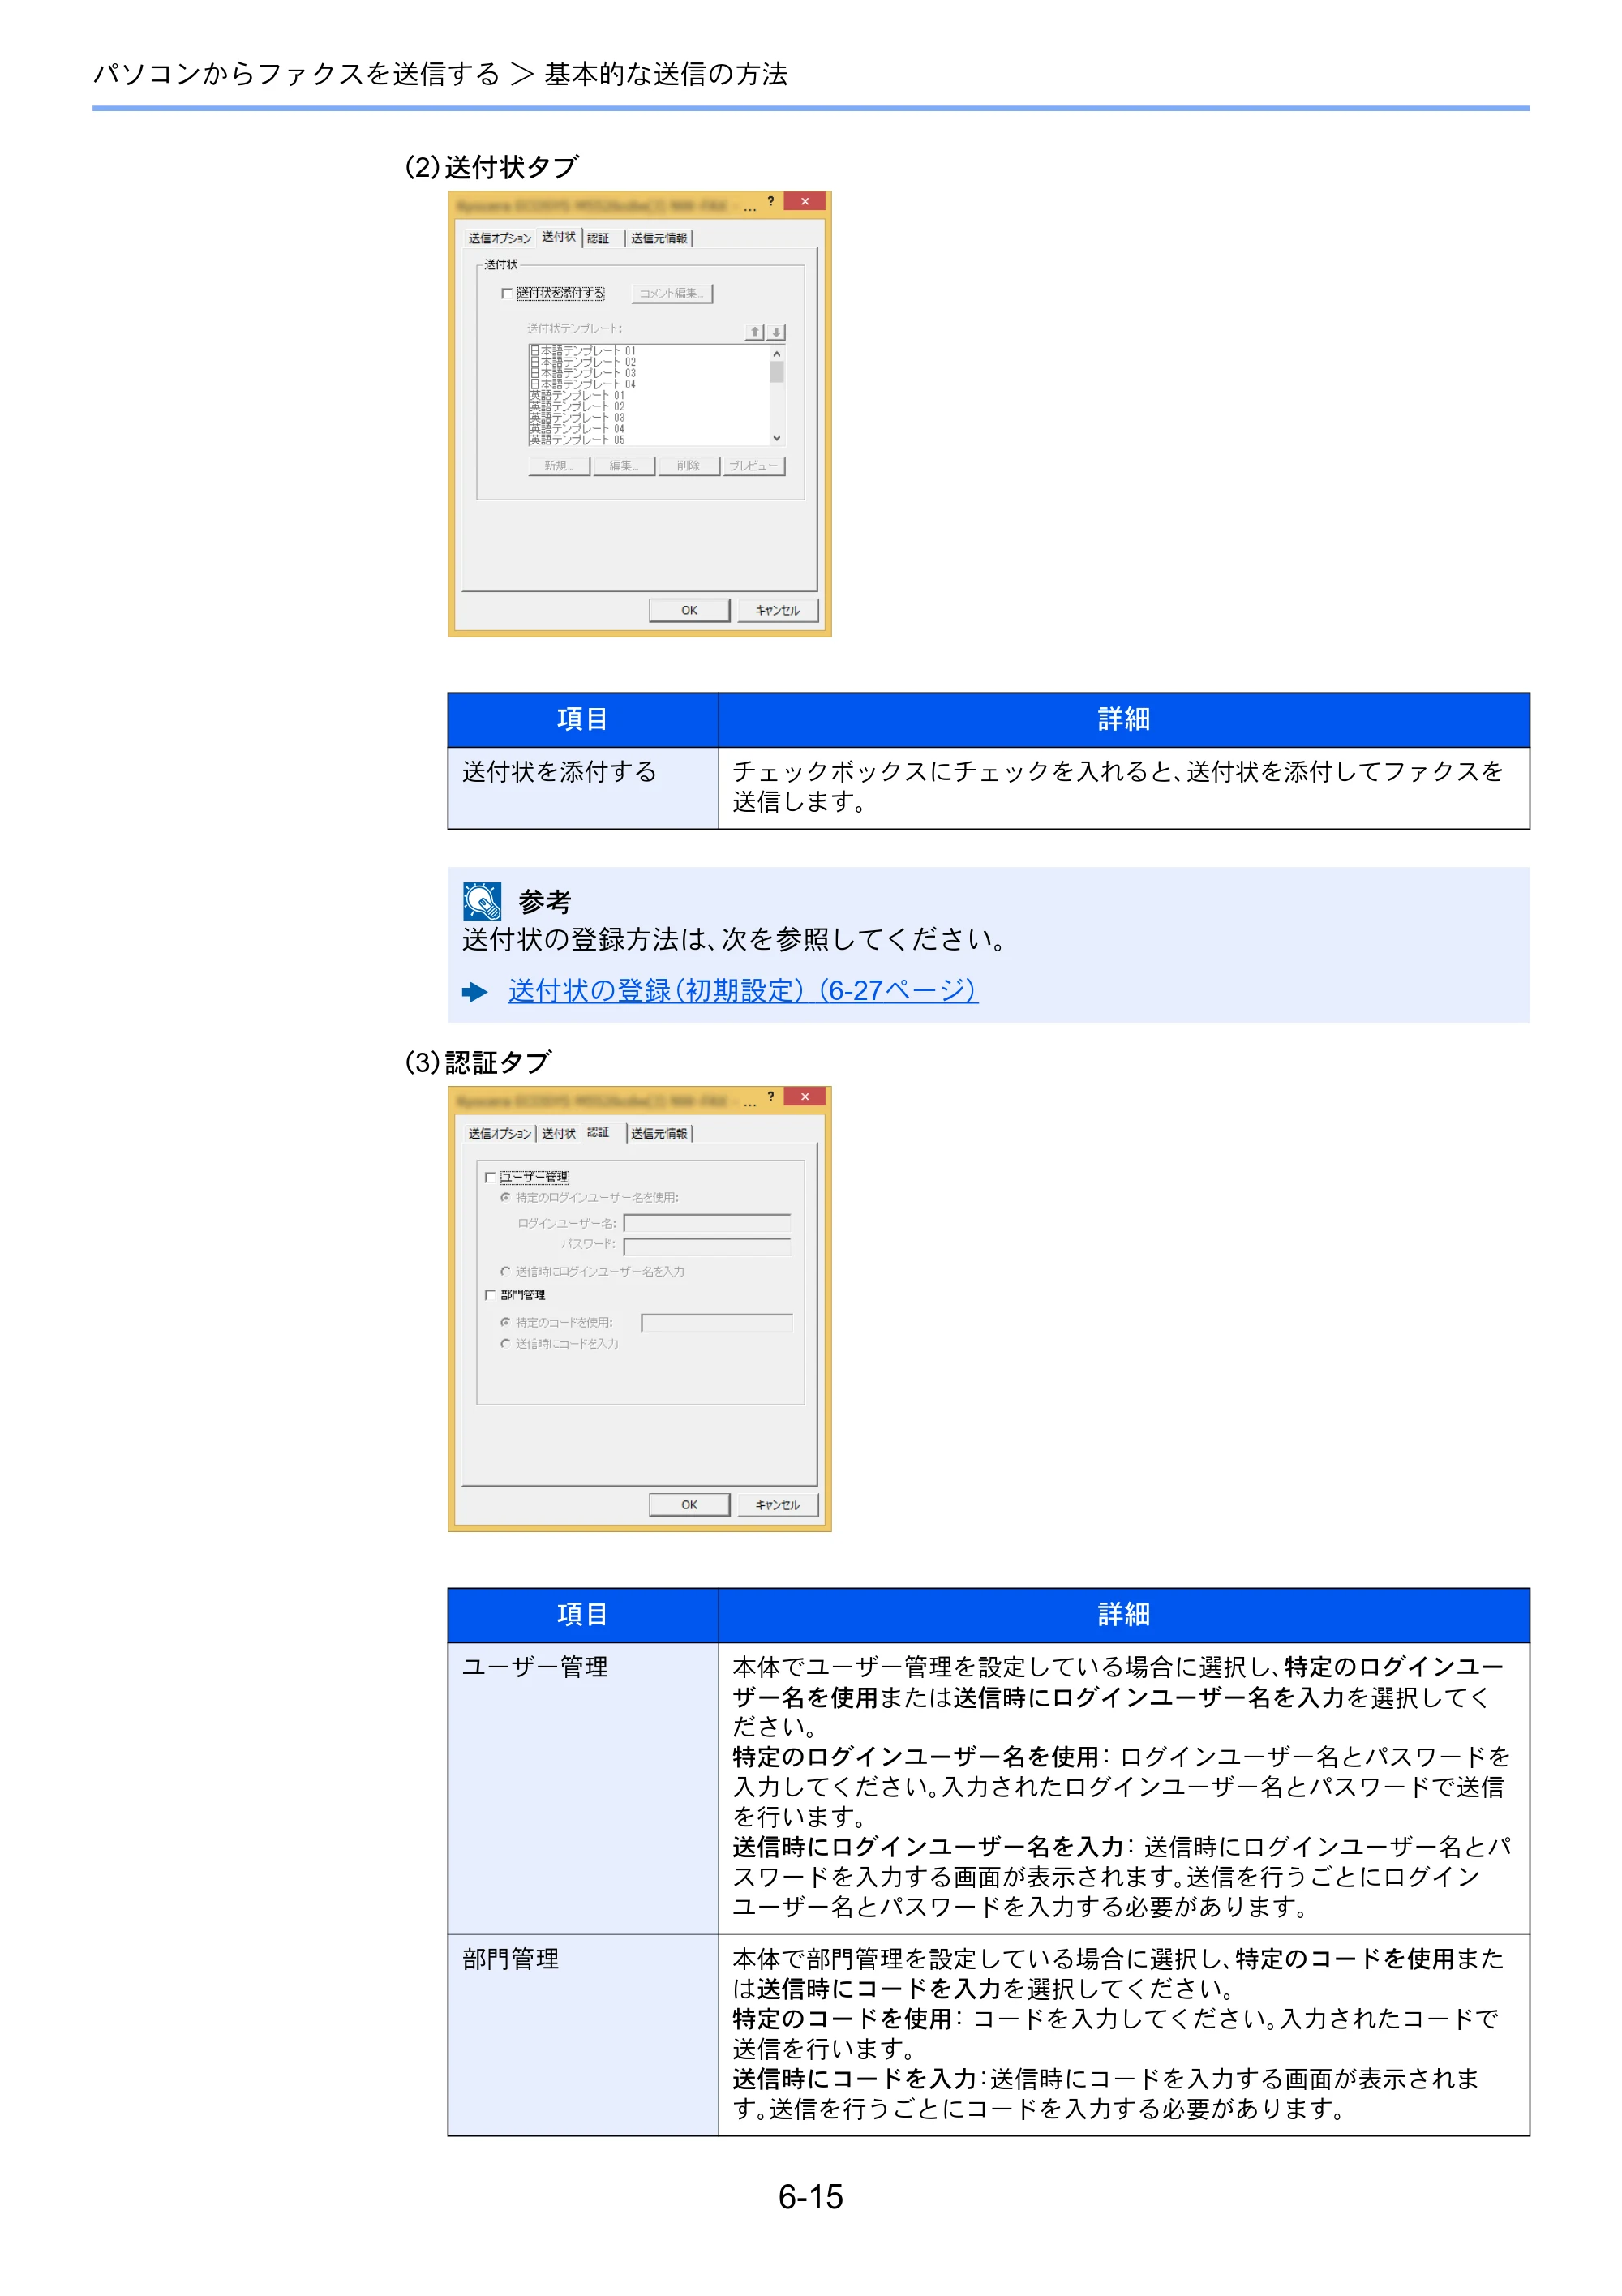The image size is (1622, 2296).
Task: Select 英語テンプレート 02 in the list
Action: (578, 407)
